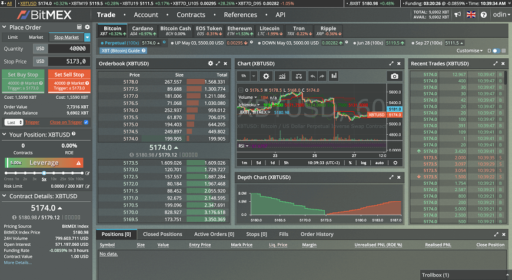The width and height of the screenshot is (512, 280).
Task: Expand the Orderbook panel to fullscreen
Action: pyautogui.click(x=218, y=64)
